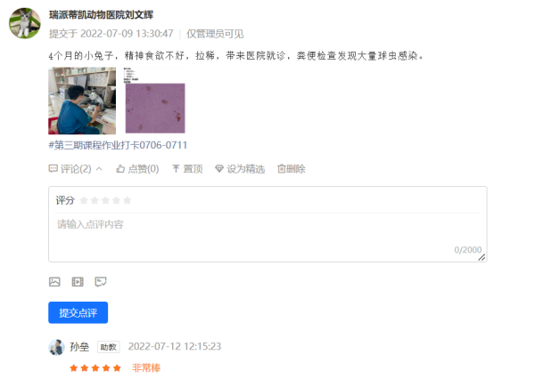
Task: Open commenter 孙垒's avatar
Action: 56,347
